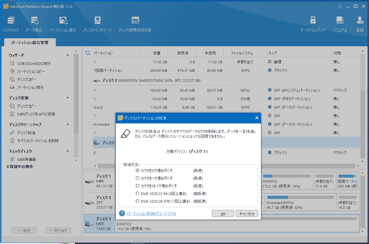Sort by 使用済 column header
Screen dimensions: 369x244
click(x=182, y=53)
